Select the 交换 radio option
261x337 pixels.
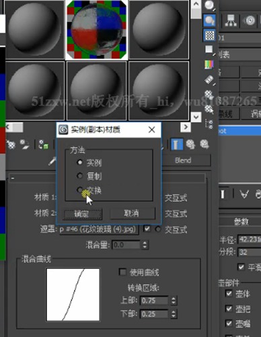tap(79, 190)
